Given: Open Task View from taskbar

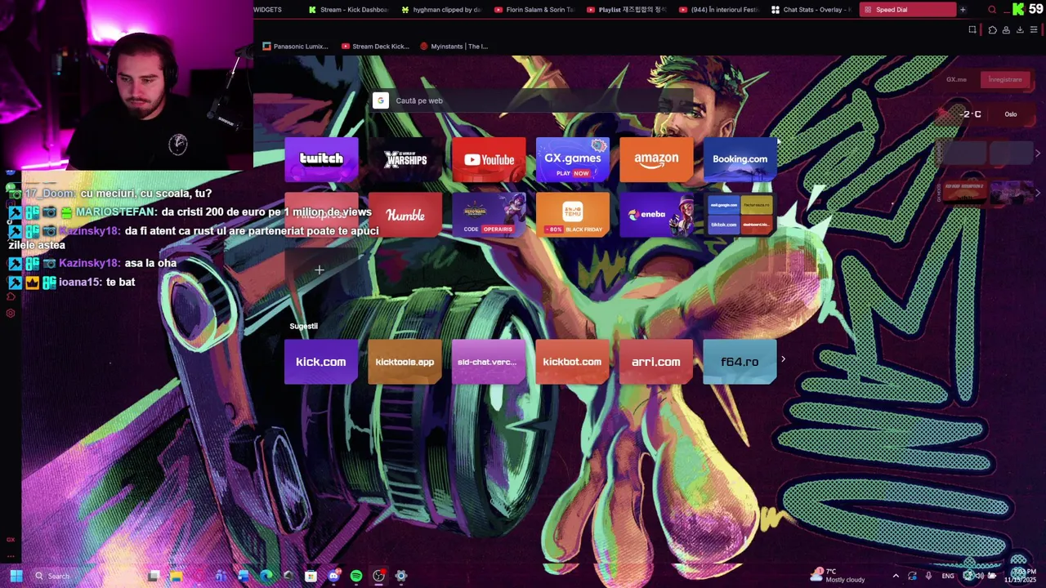Looking at the screenshot, I should (x=153, y=576).
